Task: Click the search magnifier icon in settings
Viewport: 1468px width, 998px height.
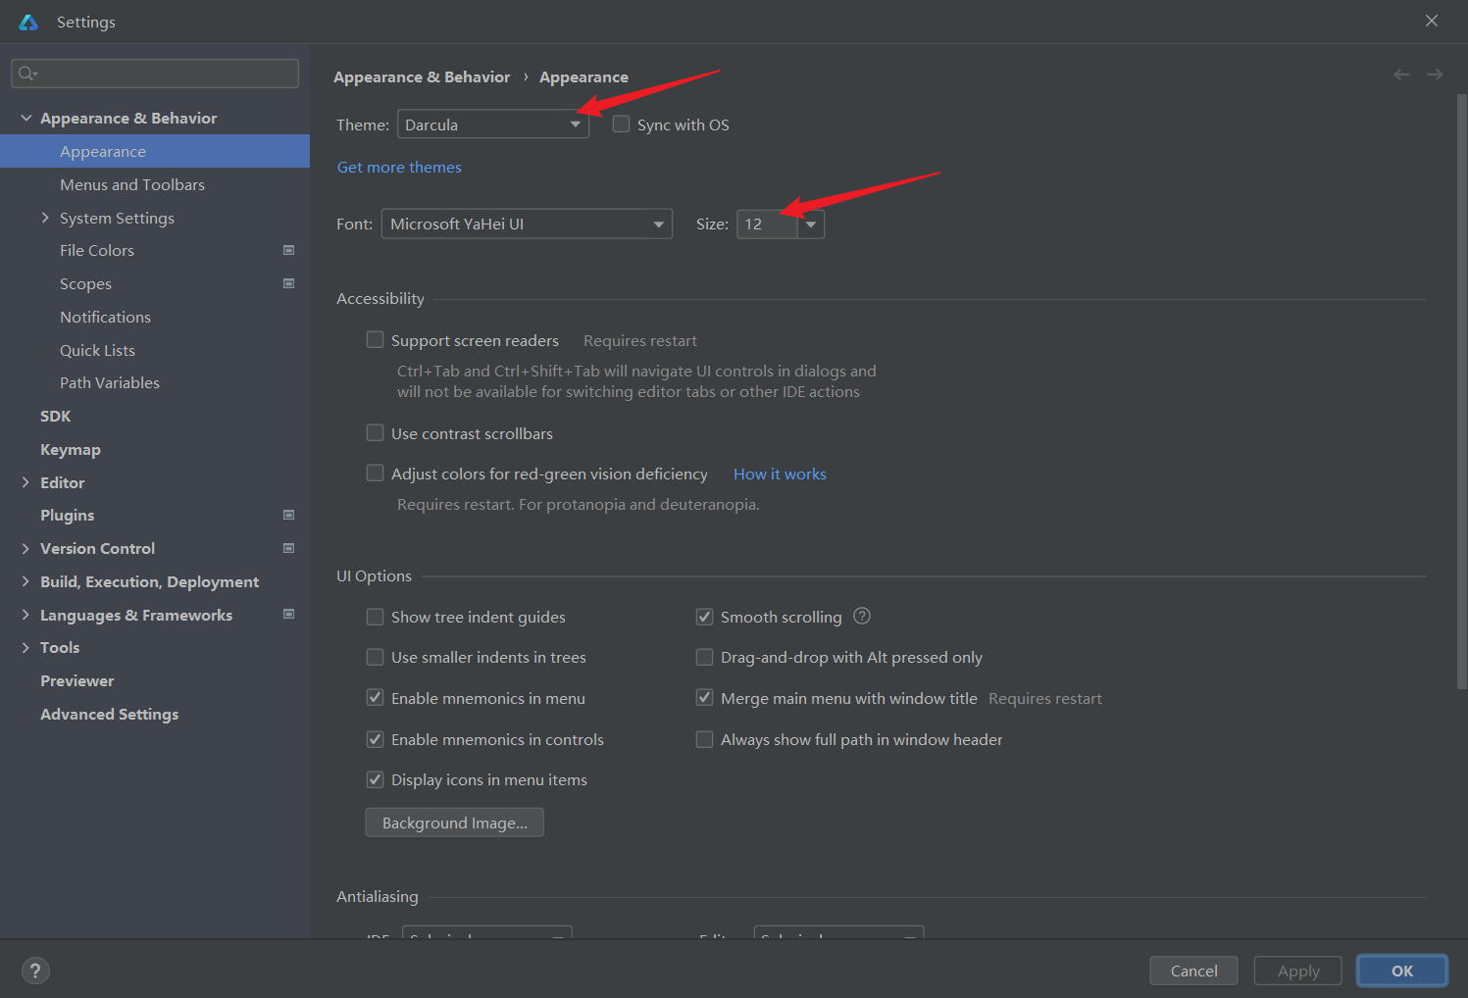Action: point(26,74)
